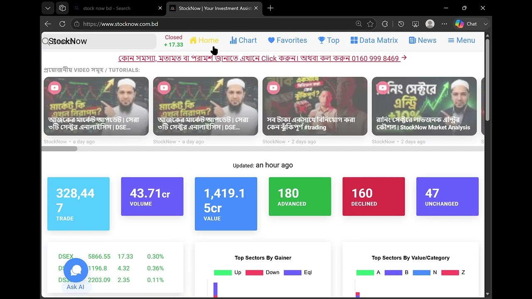This screenshot has width=532, height=299.
Task: Click the 'Top Sectors By Value/Category' chart title
Action: (411, 258)
